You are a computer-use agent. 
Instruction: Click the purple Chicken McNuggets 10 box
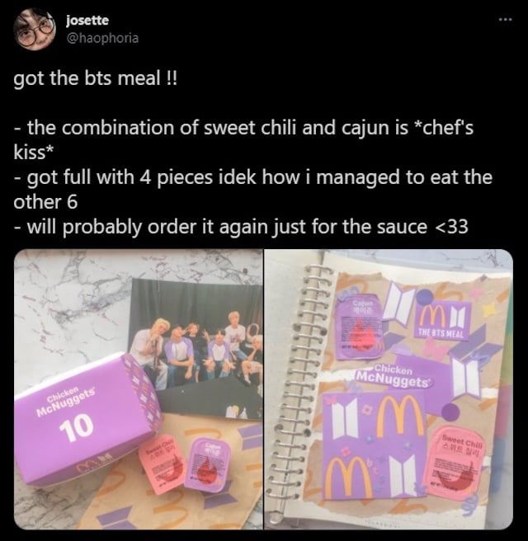[87, 417]
